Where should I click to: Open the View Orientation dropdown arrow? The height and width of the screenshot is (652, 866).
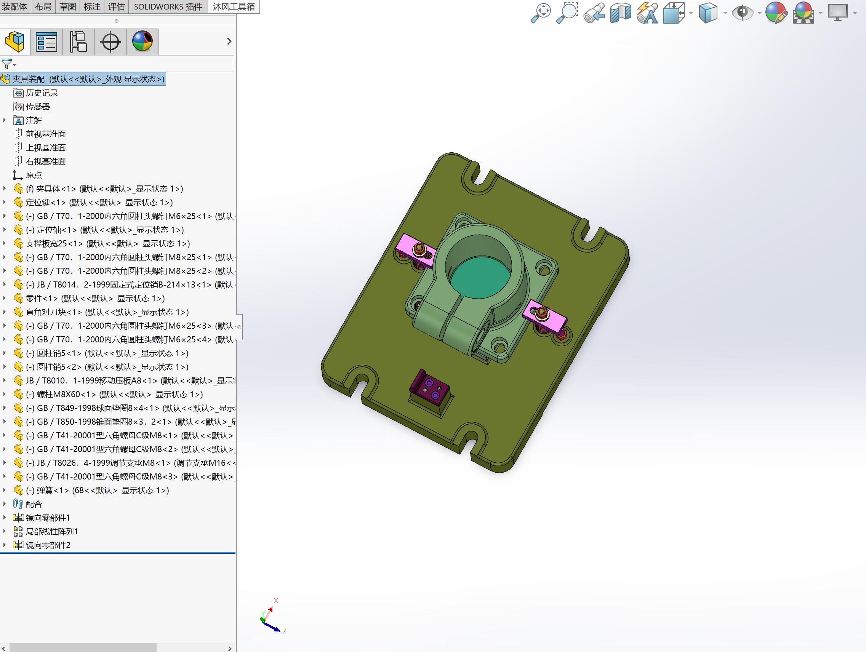pos(691,13)
